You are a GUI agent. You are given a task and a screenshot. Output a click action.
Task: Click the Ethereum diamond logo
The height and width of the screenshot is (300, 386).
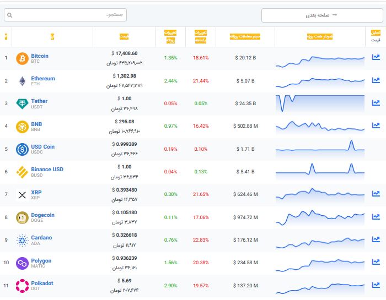[22, 81]
